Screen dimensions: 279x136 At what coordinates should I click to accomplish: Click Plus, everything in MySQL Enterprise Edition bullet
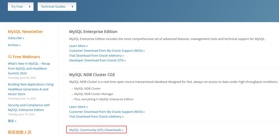(104, 99)
